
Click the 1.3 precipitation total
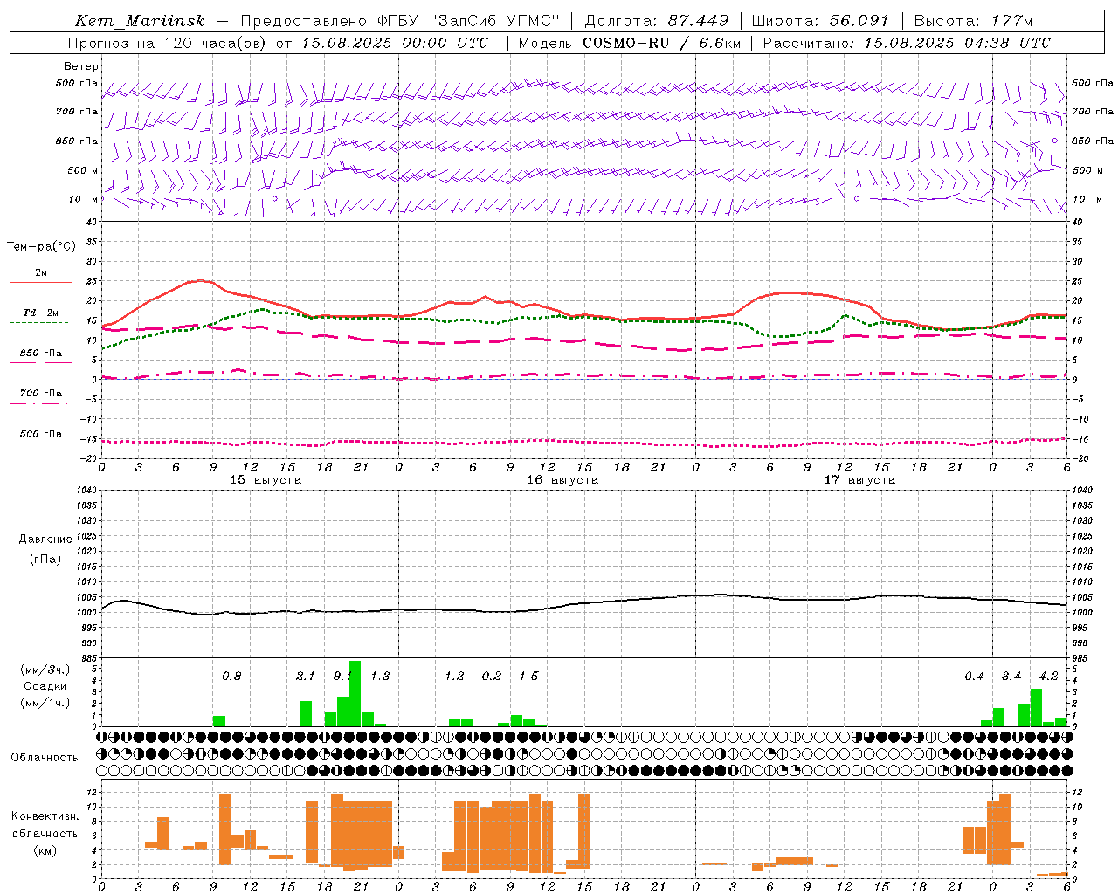click(x=380, y=677)
